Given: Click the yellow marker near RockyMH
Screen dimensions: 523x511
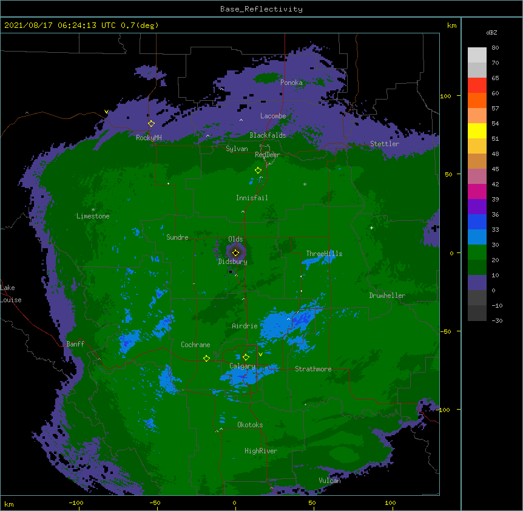Looking at the screenshot, I should [x=152, y=123].
